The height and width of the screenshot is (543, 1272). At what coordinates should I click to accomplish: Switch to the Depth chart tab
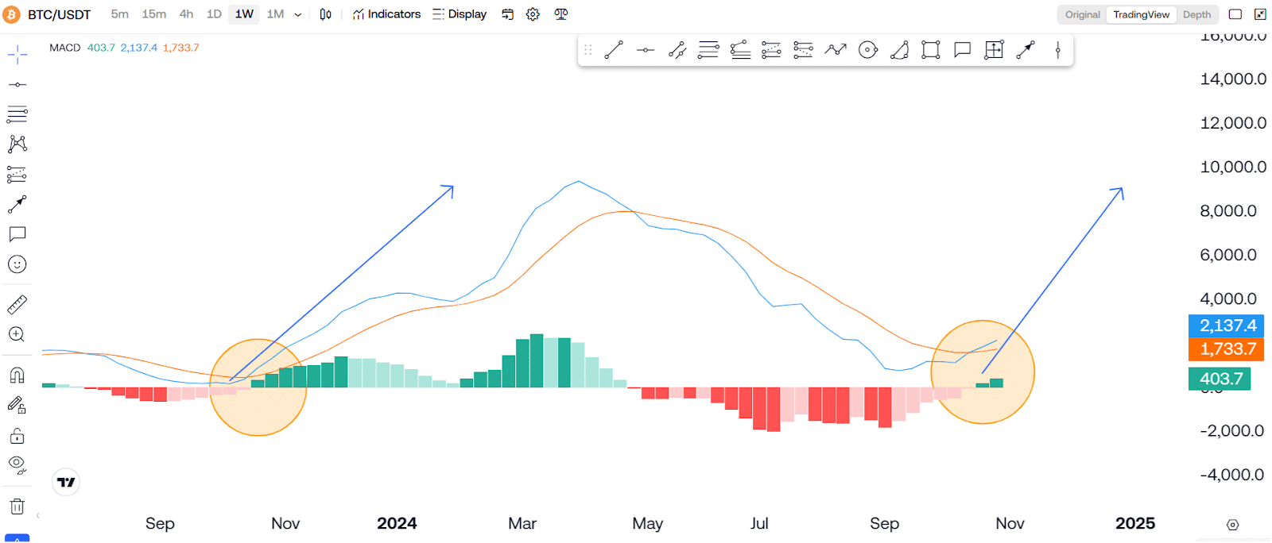click(x=1196, y=14)
